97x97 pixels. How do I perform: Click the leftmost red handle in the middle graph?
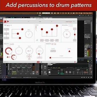pyautogui.click(x=42, y=29)
